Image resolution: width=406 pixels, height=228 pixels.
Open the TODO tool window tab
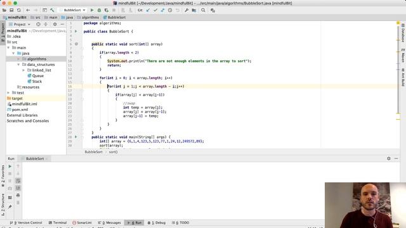[180, 222]
